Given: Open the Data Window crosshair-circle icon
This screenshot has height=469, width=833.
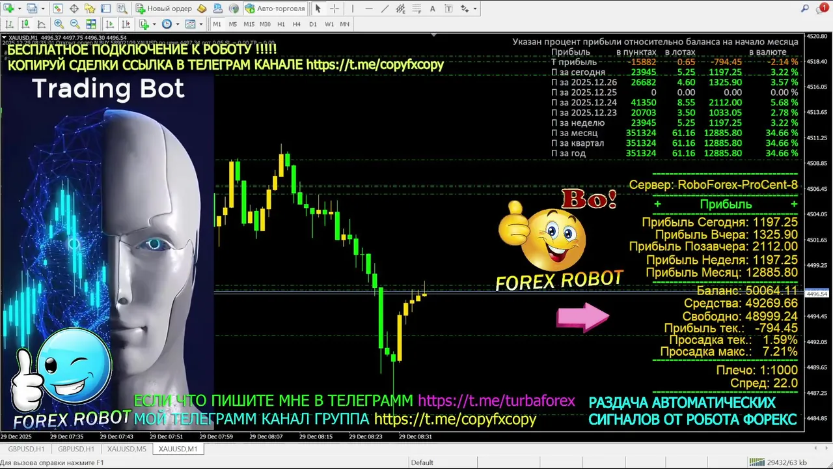Looking at the screenshot, I should click(74, 8).
